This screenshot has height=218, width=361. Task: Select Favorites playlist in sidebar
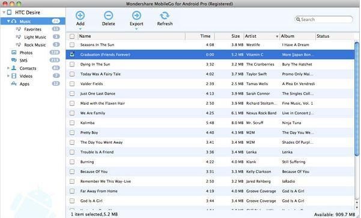(32, 29)
